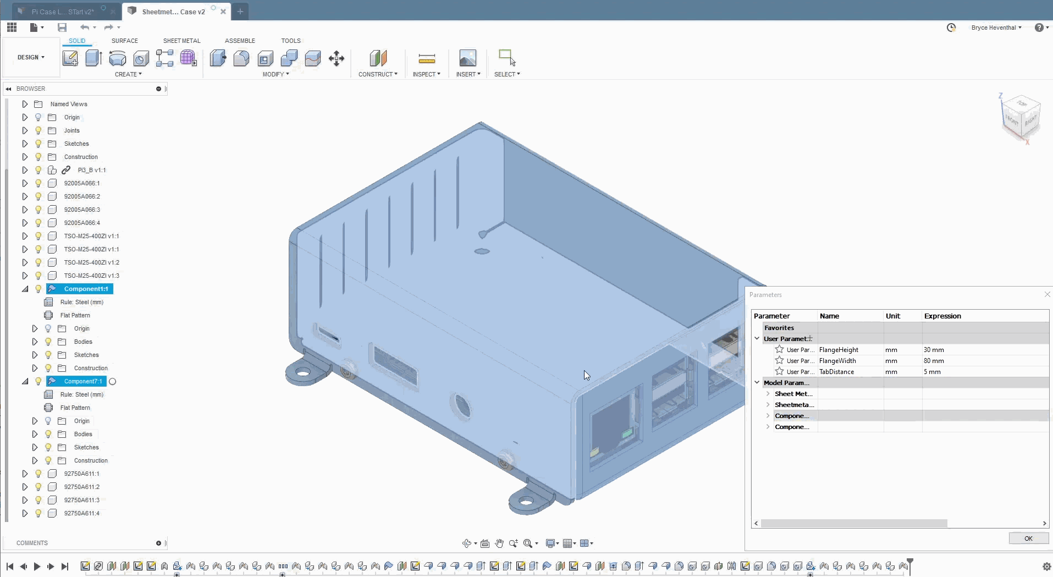Hide Component1:1 using its lightbulb
Screen dimensions: 1053x577
(x=38, y=289)
